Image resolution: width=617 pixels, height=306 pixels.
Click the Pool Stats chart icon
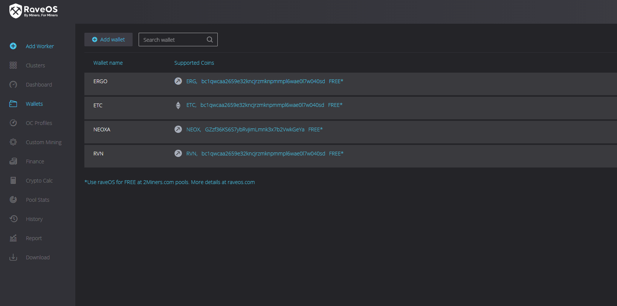click(13, 199)
